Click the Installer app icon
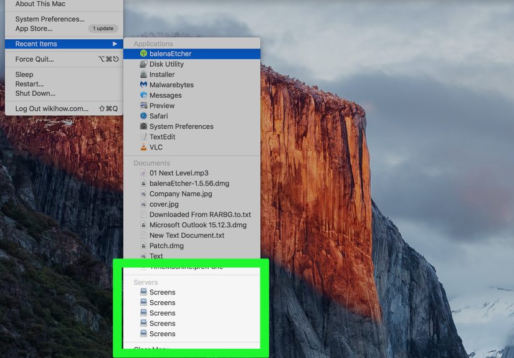Viewport: 514px width, 358px height. [143, 74]
